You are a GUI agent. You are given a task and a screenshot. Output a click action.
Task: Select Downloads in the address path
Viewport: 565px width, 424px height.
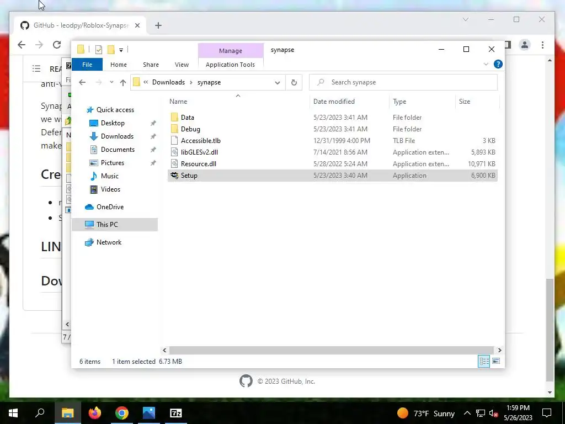click(168, 82)
